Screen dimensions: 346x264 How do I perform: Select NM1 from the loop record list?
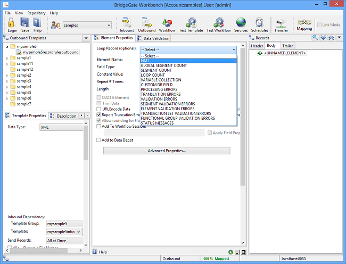click(188, 61)
